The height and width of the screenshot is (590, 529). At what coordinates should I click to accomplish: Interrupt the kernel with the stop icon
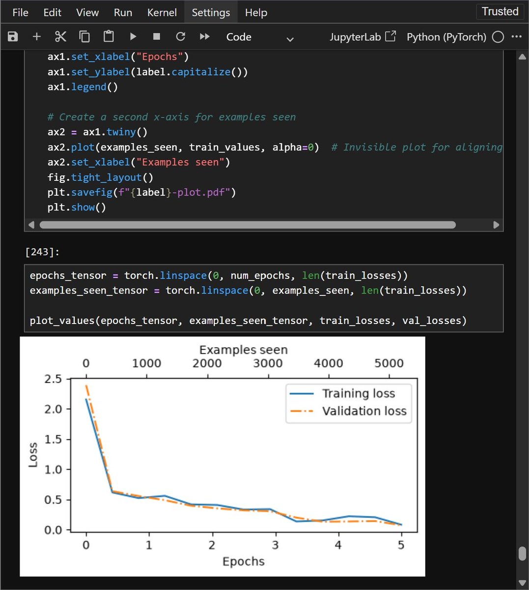tap(157, 37)
